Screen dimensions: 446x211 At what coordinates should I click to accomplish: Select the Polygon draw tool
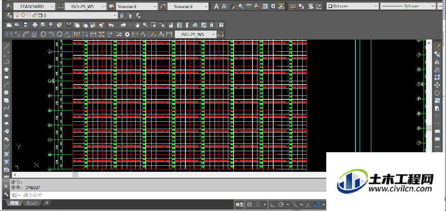click(6, 69)
